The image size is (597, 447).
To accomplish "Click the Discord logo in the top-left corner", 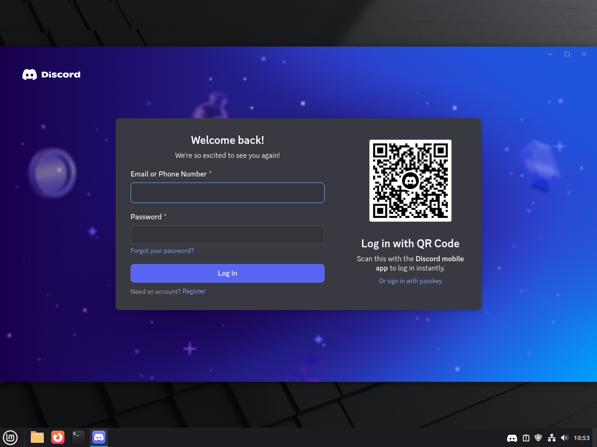I will 51,74.
